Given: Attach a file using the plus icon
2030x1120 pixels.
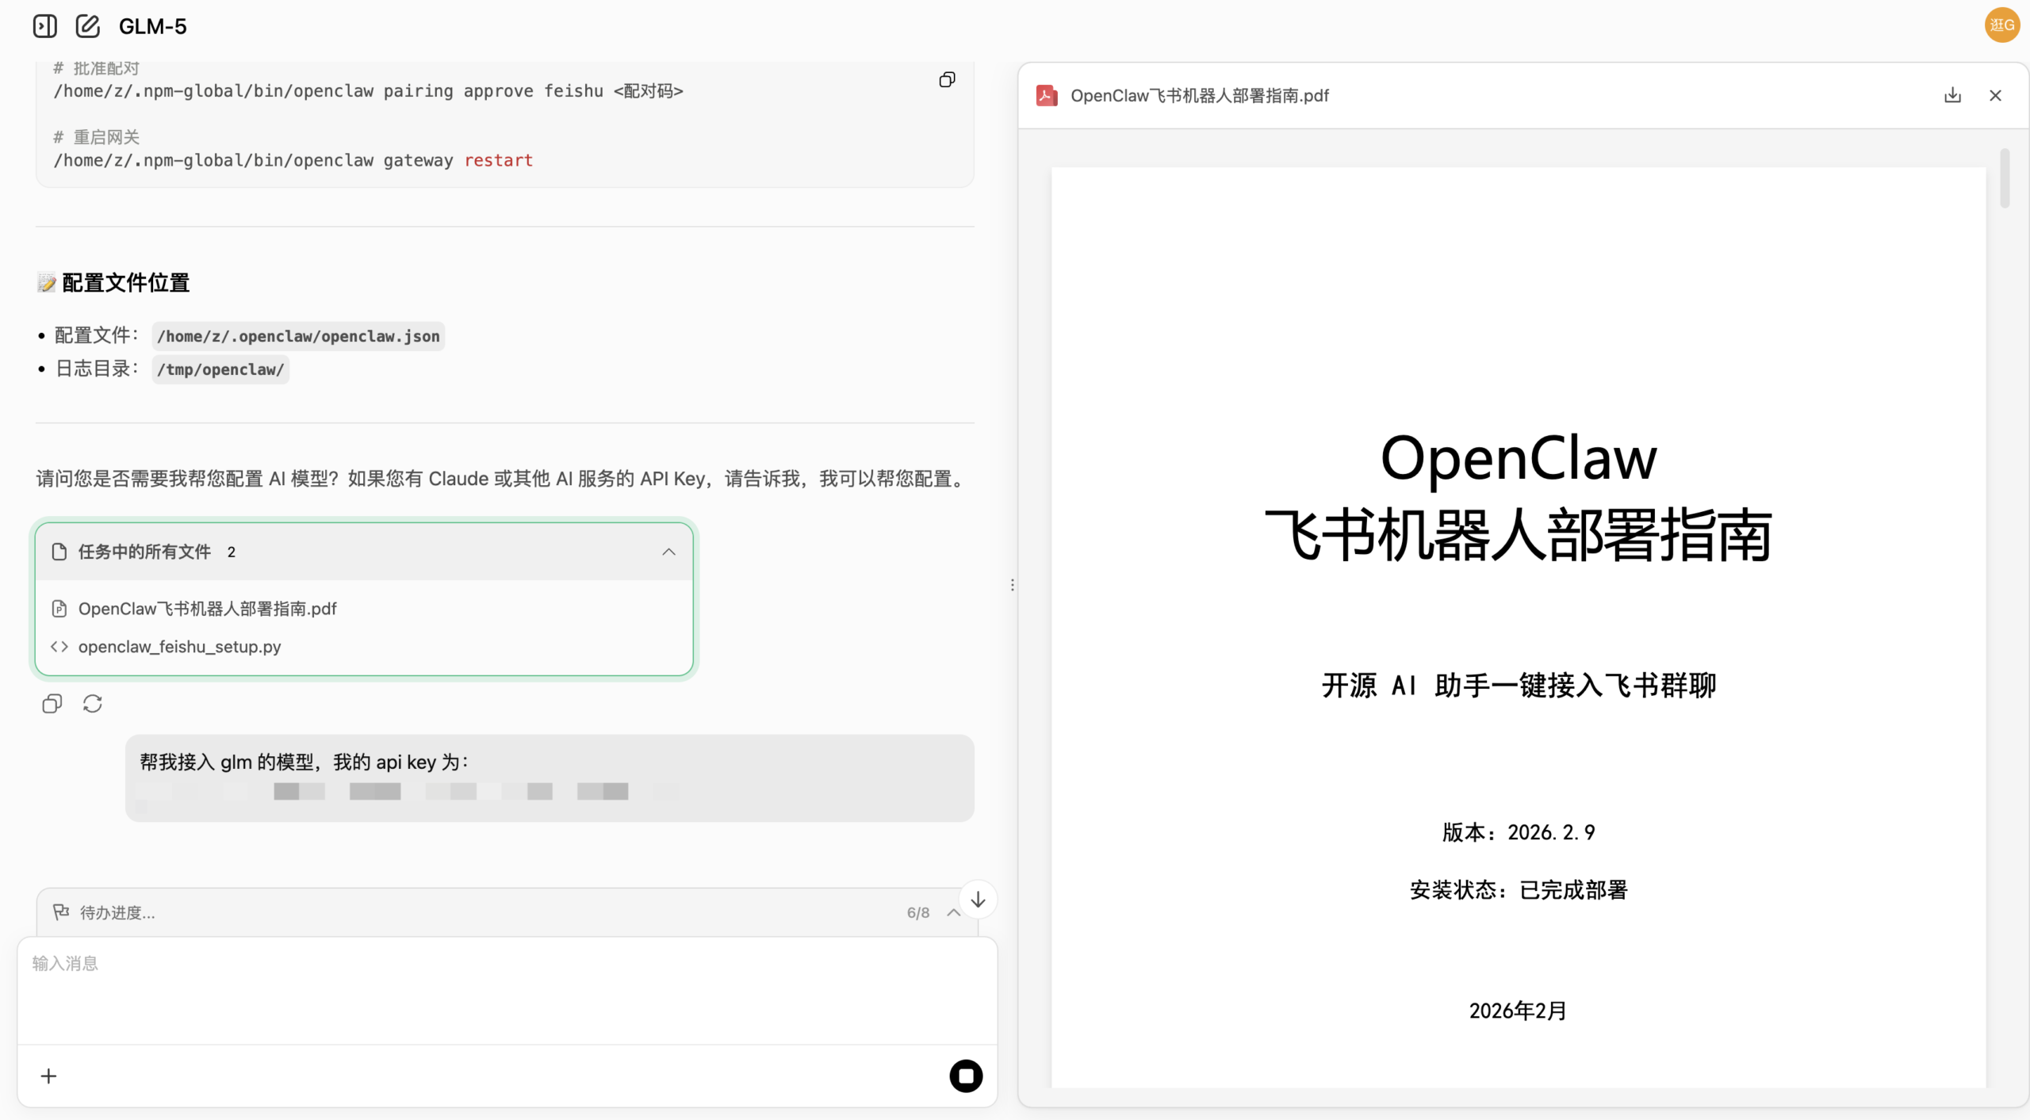Looking at the screenshot, I should 48,1076.
